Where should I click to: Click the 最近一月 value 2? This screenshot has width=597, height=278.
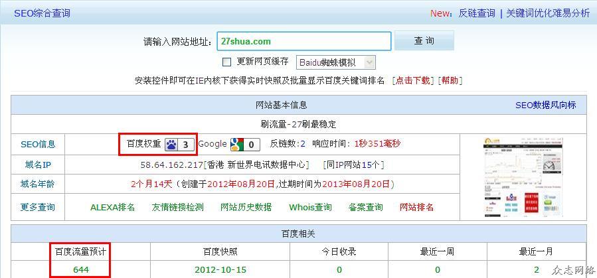click(537, 270)
